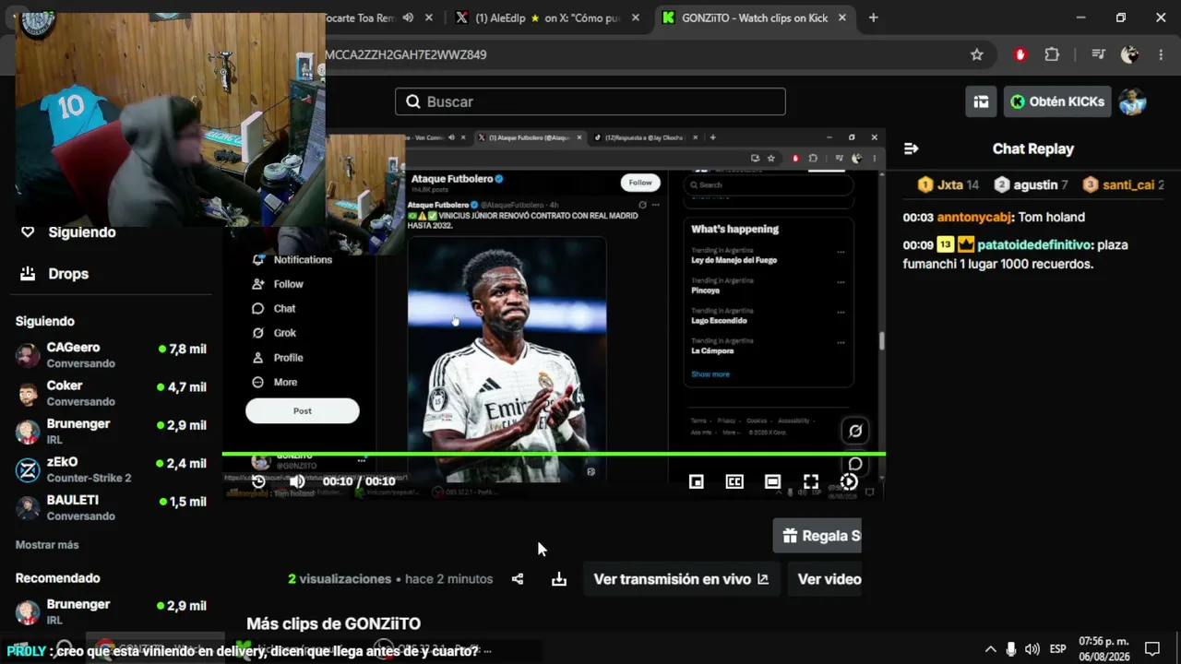The image size is (1181, 664).
Task: Mute the 'Tocarte Toa Rem' audio tab
Action: pyautogui.click(x=408, y=18)
